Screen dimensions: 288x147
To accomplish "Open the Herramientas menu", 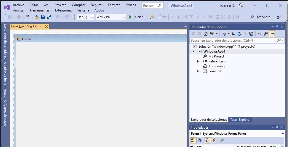I will tap(40, 10).
